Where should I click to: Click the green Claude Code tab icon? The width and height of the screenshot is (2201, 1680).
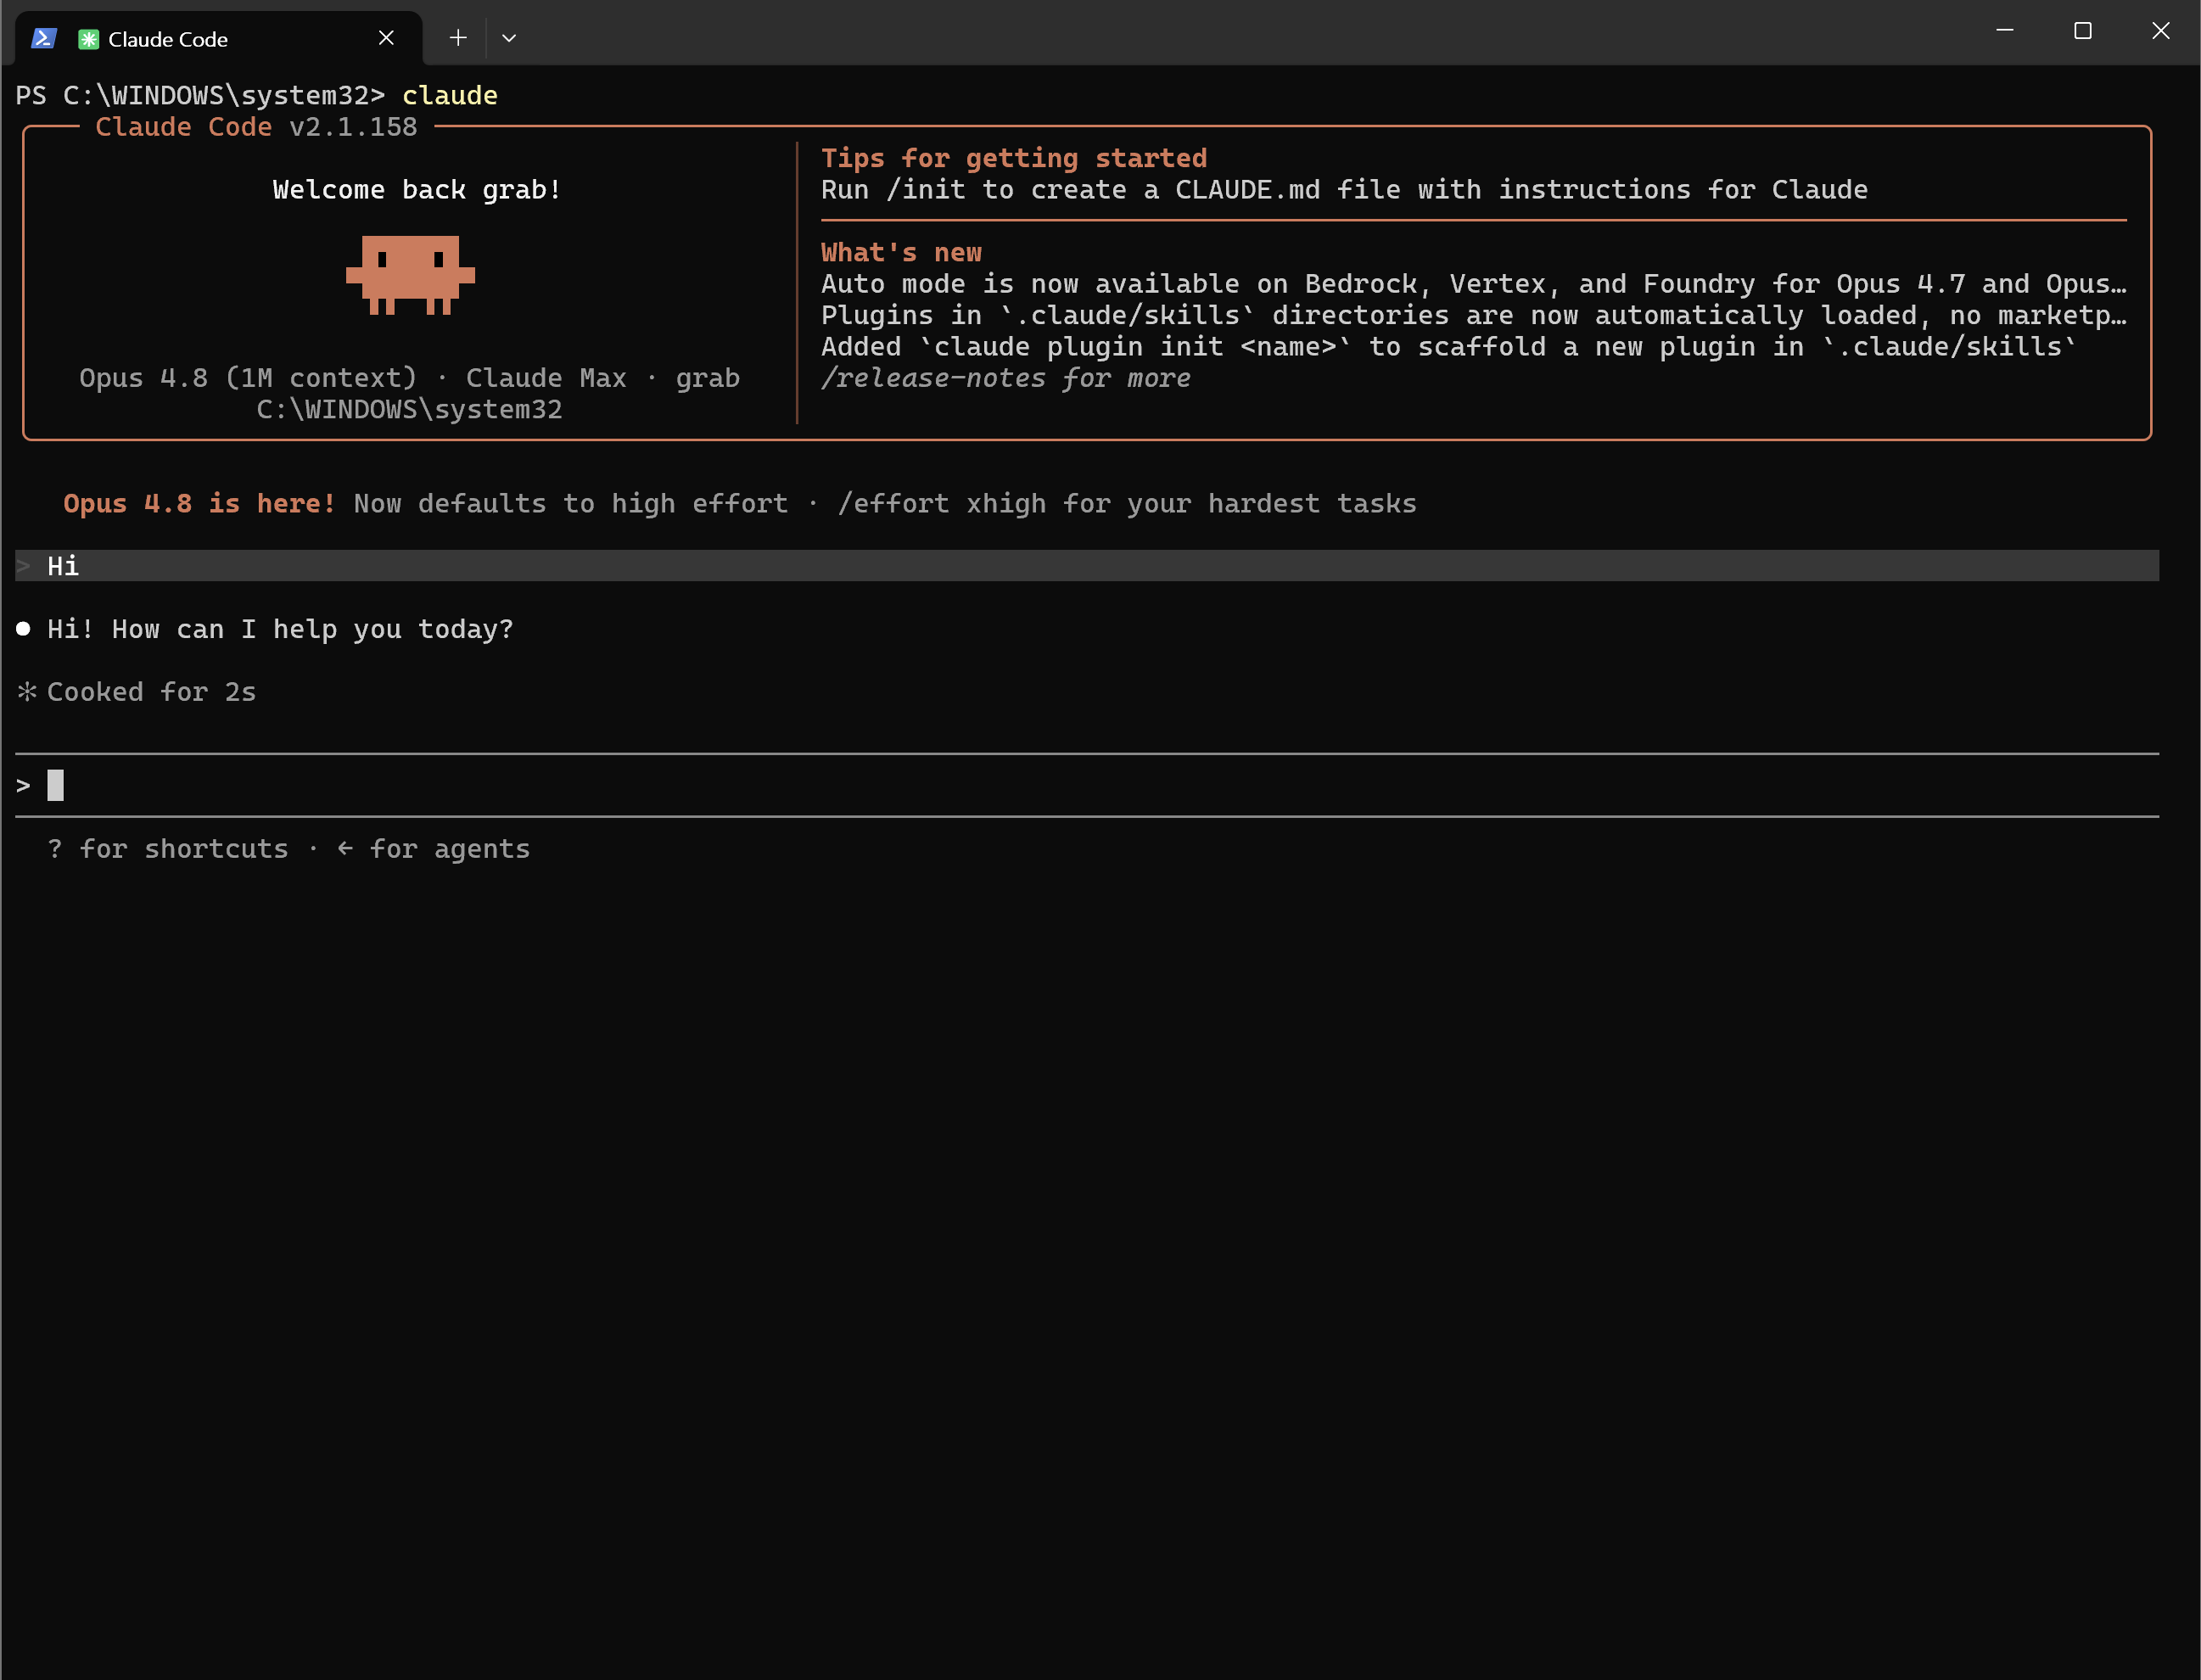[88, 39]
